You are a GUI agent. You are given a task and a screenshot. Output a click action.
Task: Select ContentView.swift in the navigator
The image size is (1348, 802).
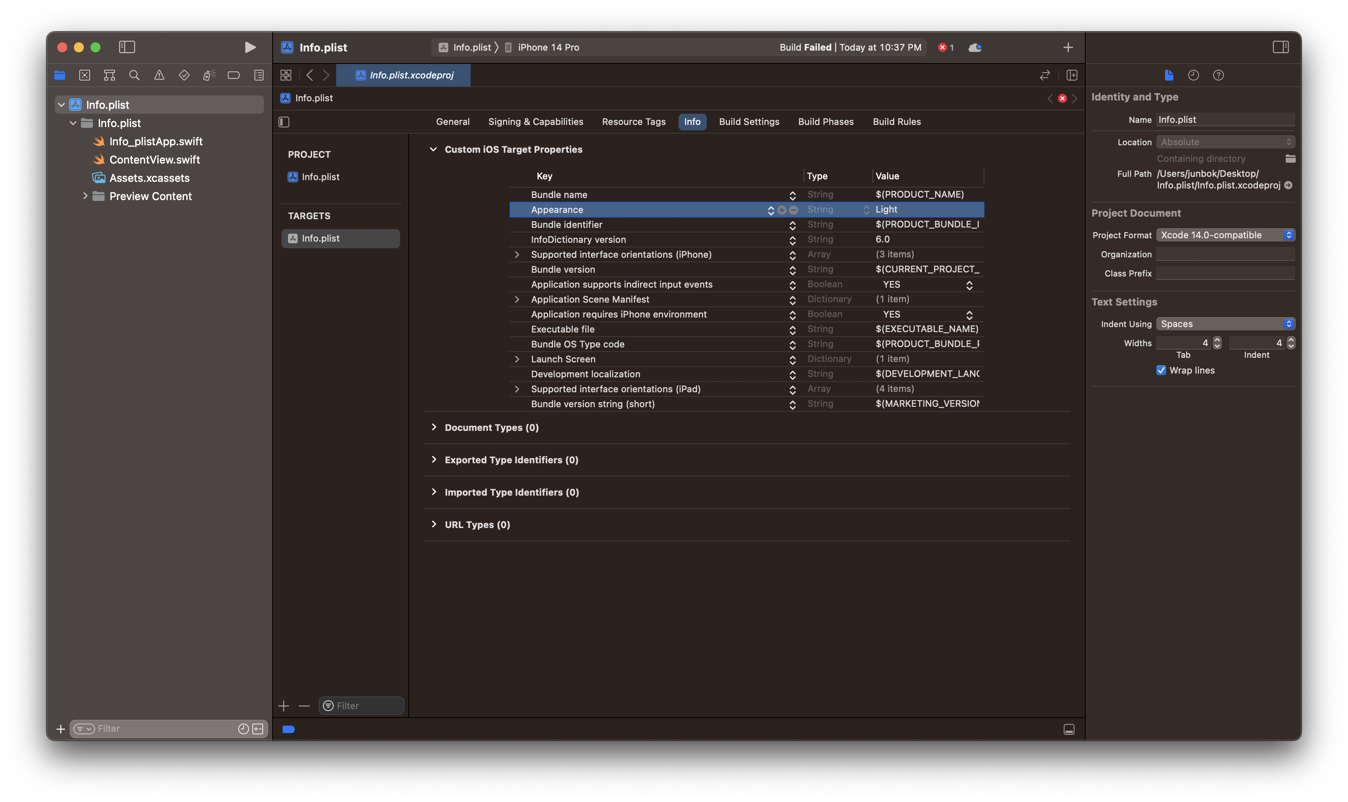coord(154,159)
